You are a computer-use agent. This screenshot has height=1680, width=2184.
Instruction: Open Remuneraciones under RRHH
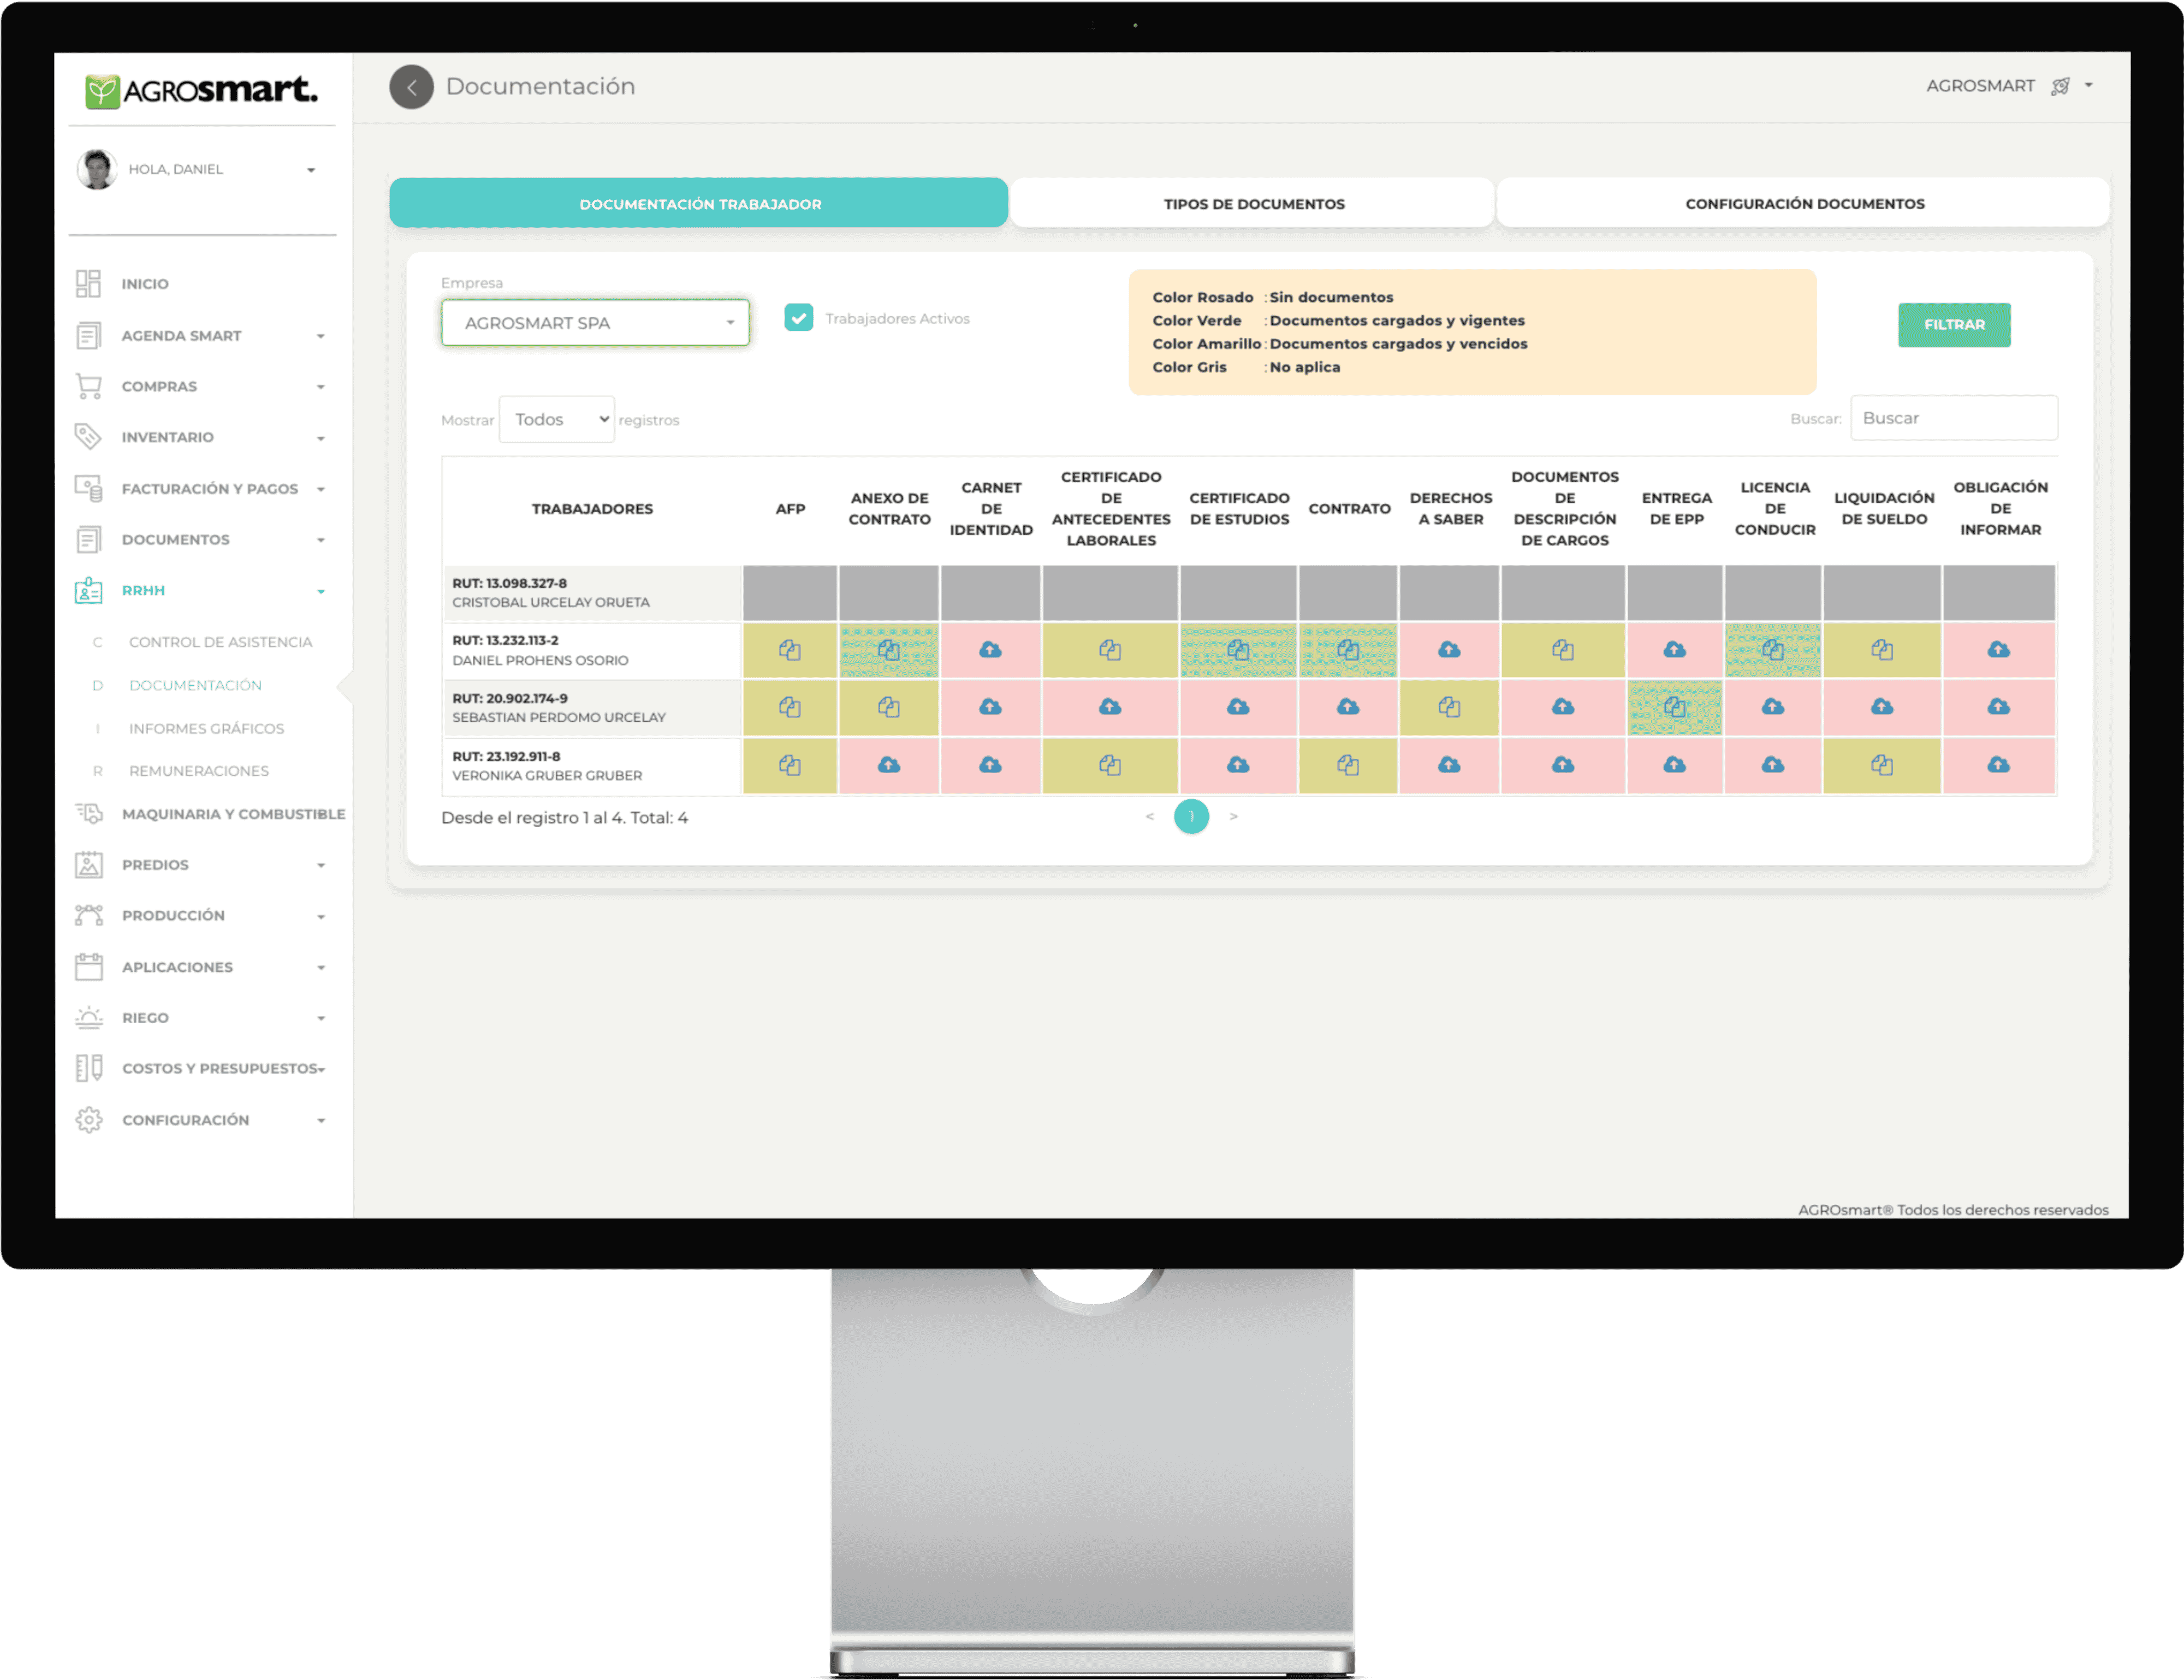click(x=198, y=771)
